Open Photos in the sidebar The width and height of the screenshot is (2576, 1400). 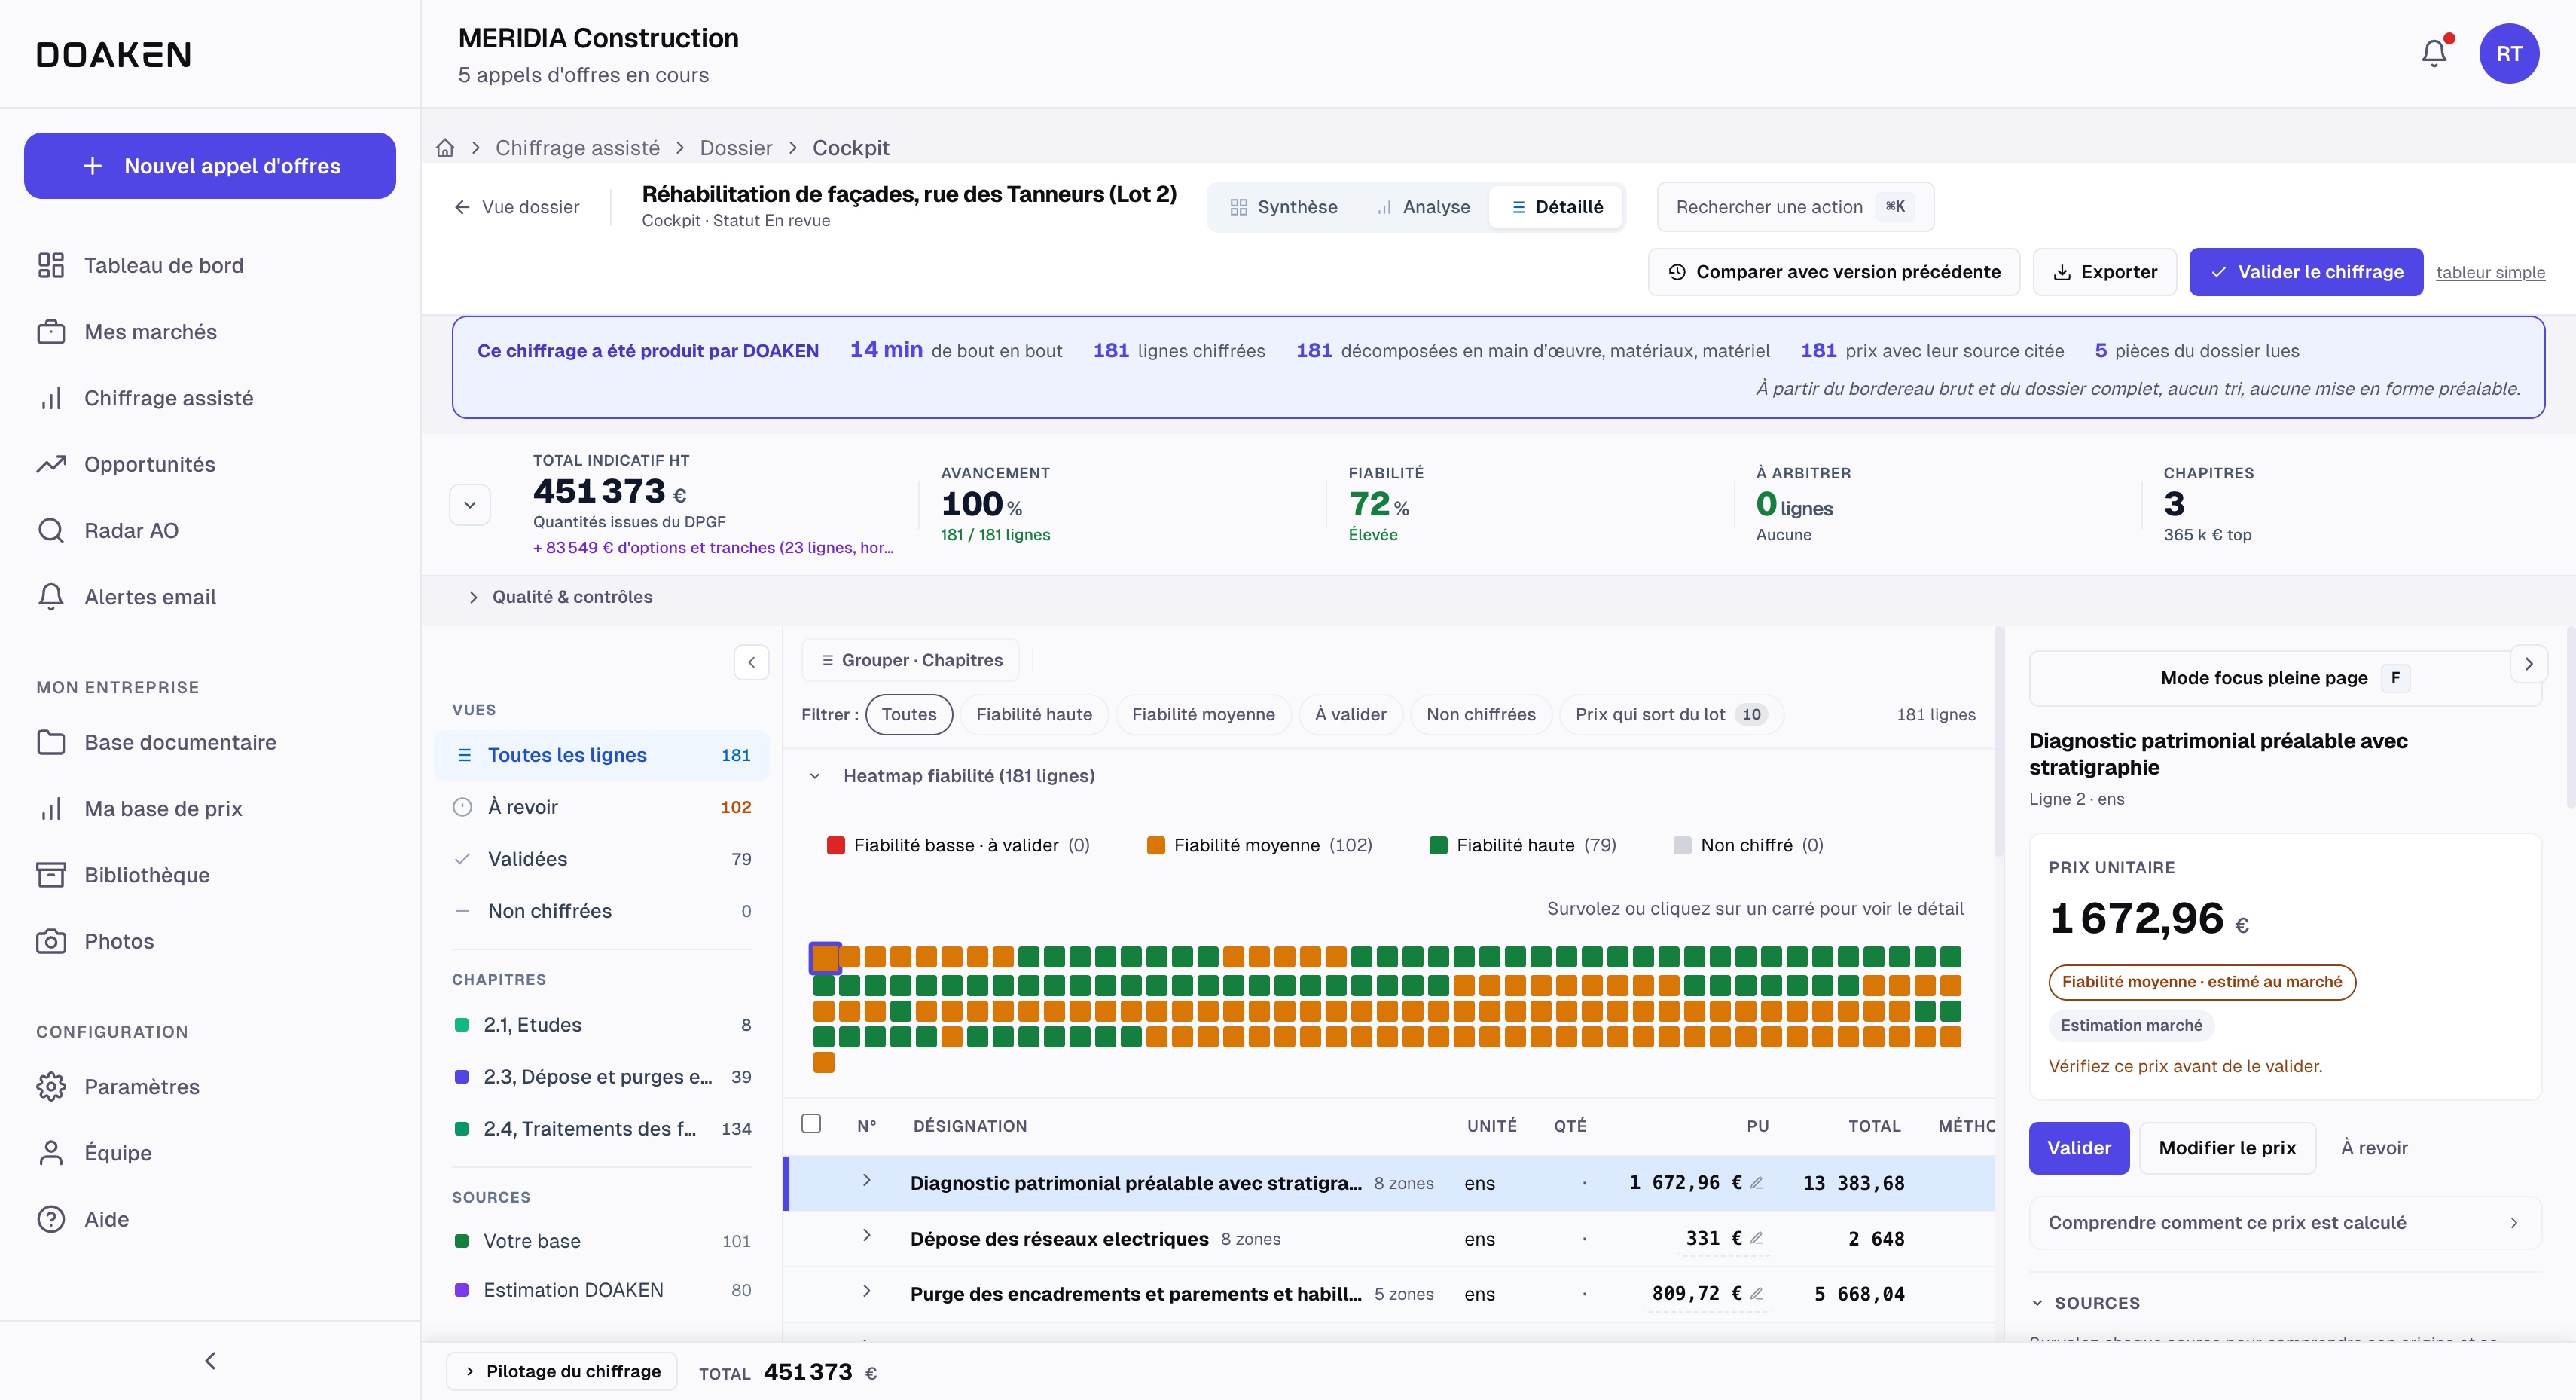(209, 940)
